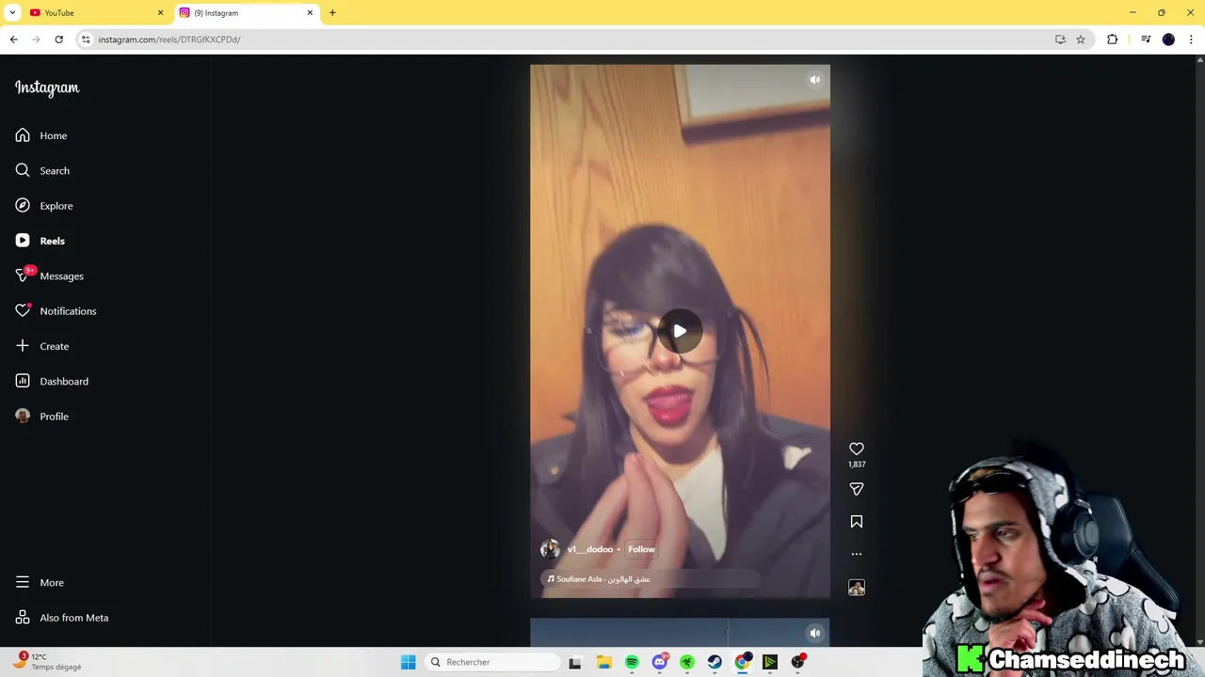Screen dimensions: 1205x677
Task: Open v1__dodoo's profile picture on the reel
Action: point(550,549)
